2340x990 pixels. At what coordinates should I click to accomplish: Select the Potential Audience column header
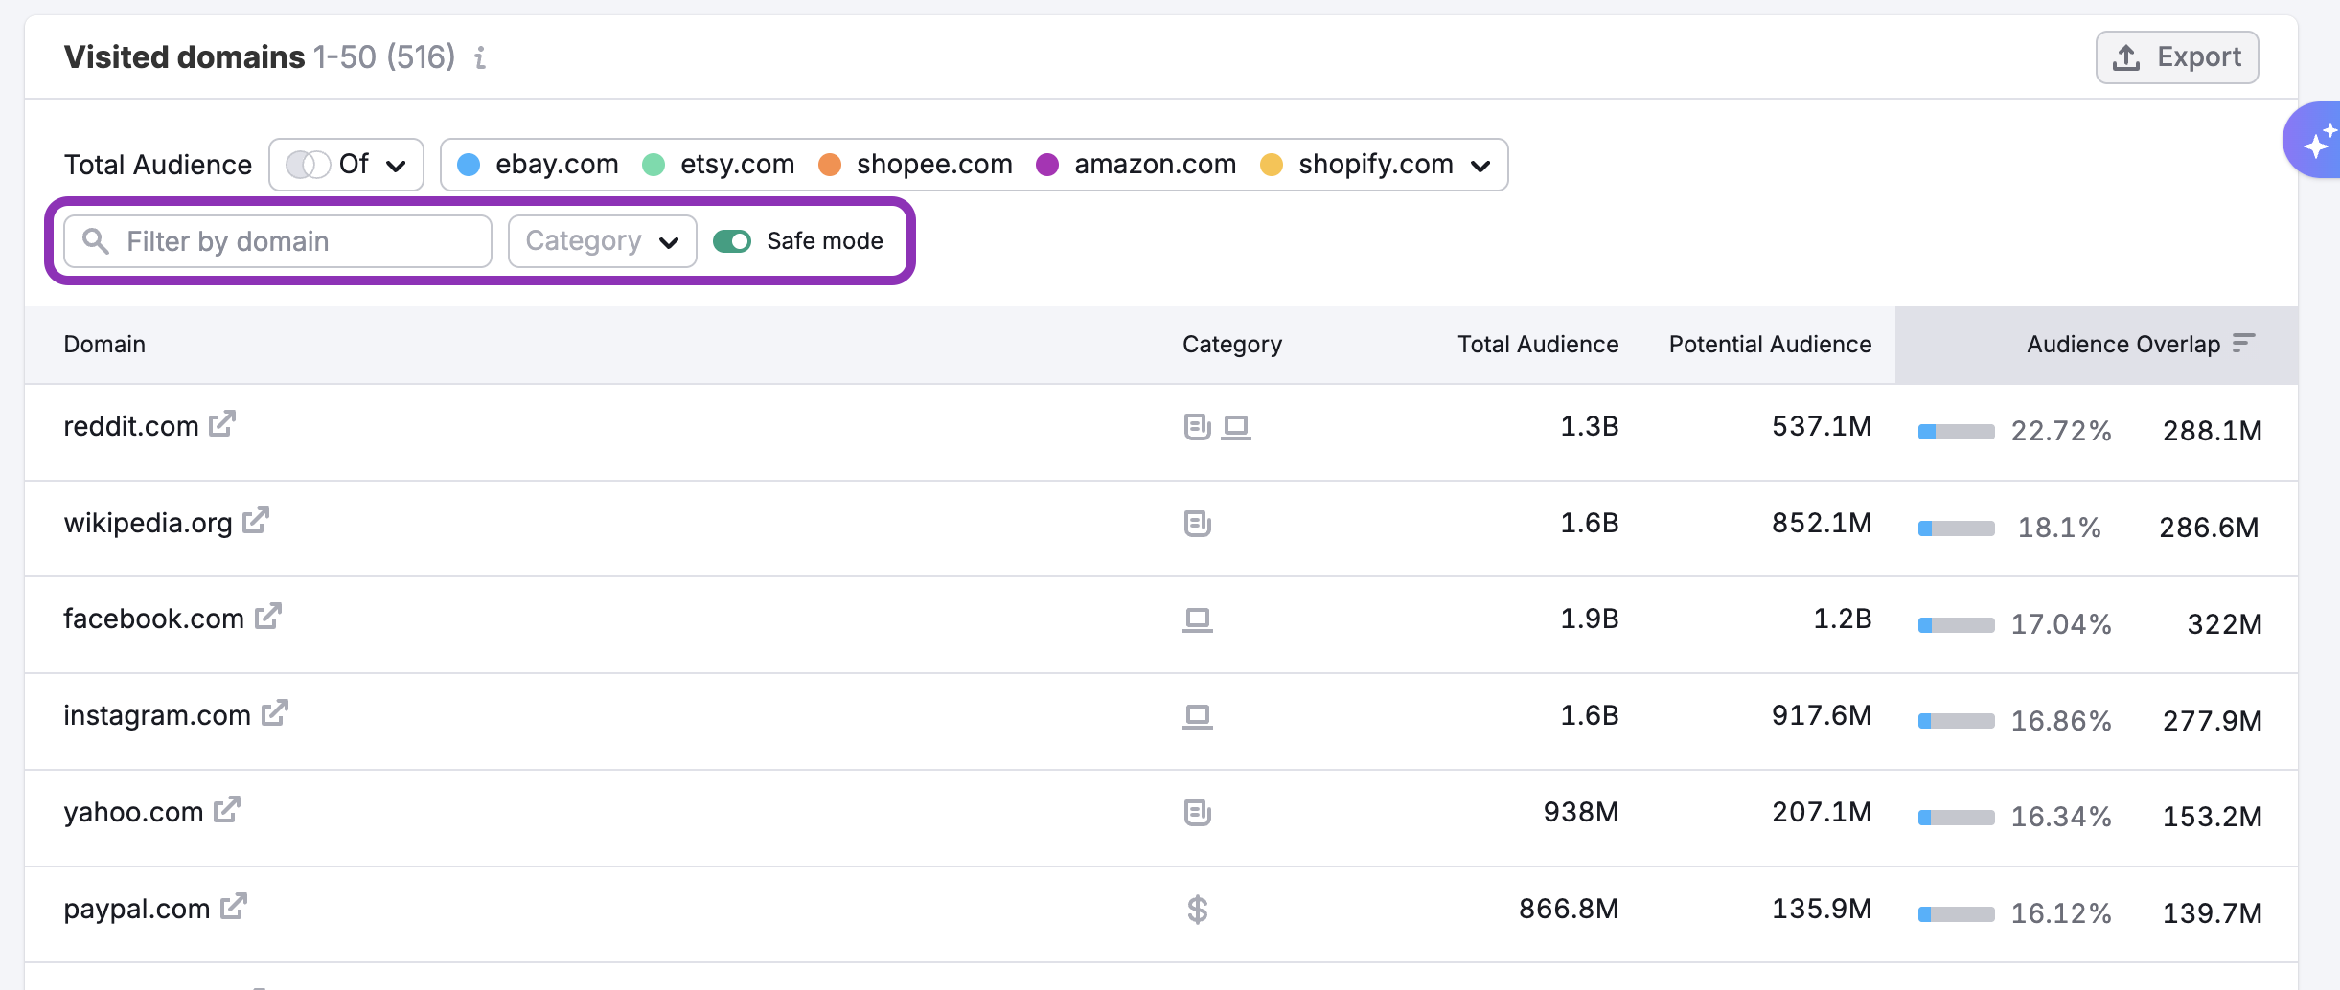(1770, 344)
